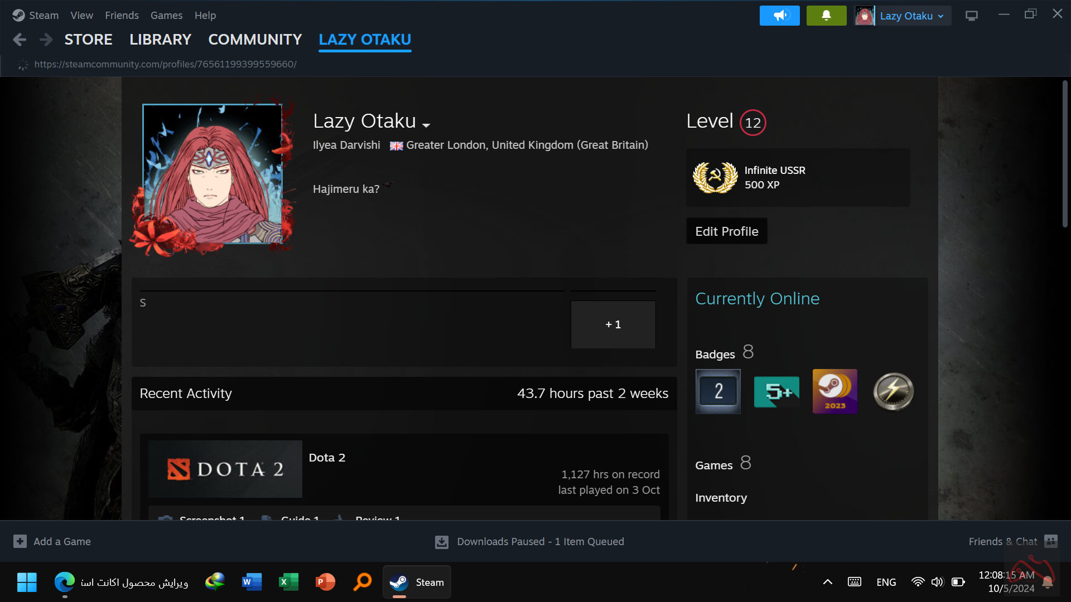Open the green notifications bell
Screen dimensions: 1071x602
pos(826,16)
